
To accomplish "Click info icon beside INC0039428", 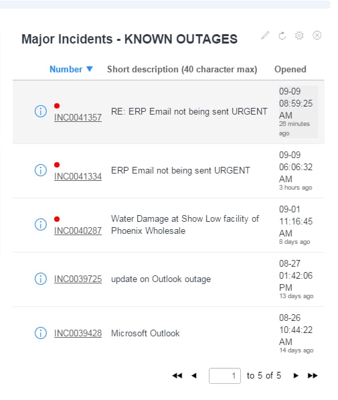I will [41, 333].
